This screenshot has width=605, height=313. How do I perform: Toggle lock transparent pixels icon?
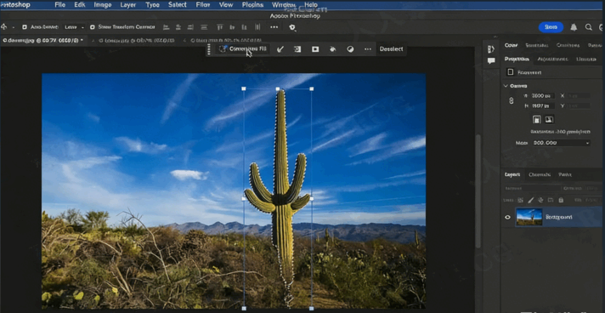521,200
